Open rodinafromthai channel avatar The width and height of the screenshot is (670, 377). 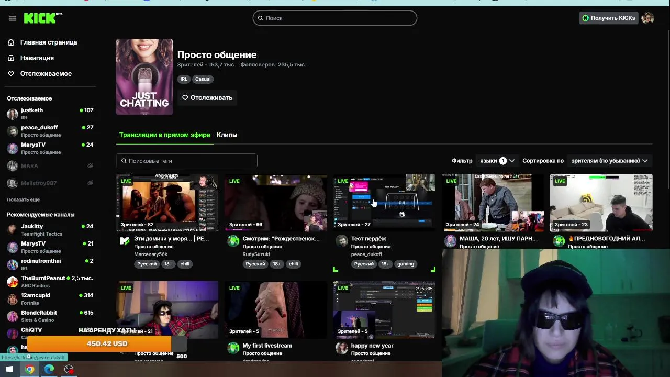pyautogui.click(x=13, y=264)
